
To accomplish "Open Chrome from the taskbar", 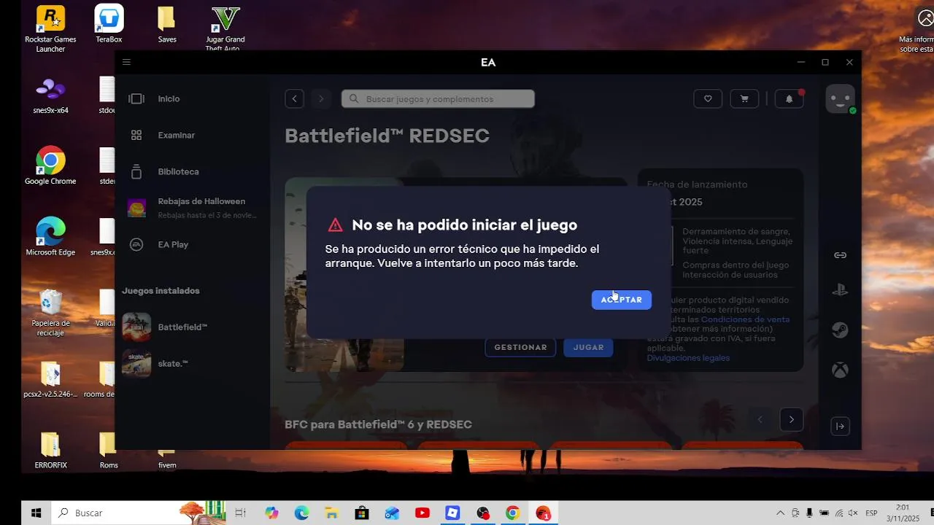I will [512, 513].
